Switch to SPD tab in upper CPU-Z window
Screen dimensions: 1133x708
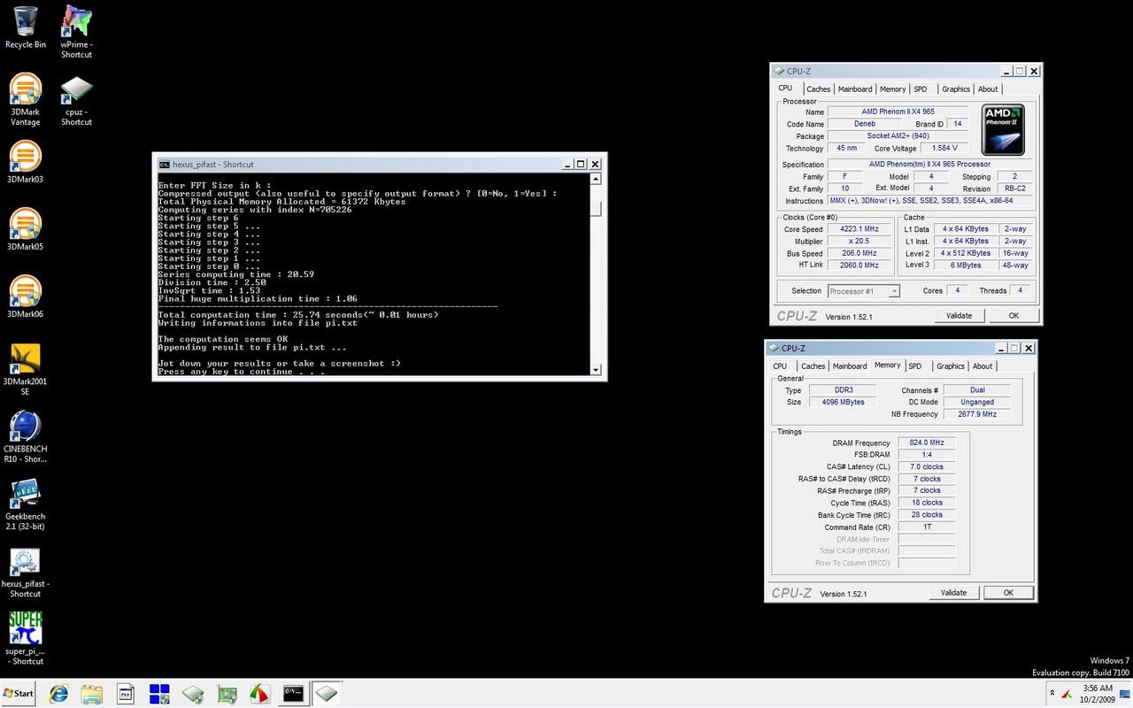click(x=921, y=89)
